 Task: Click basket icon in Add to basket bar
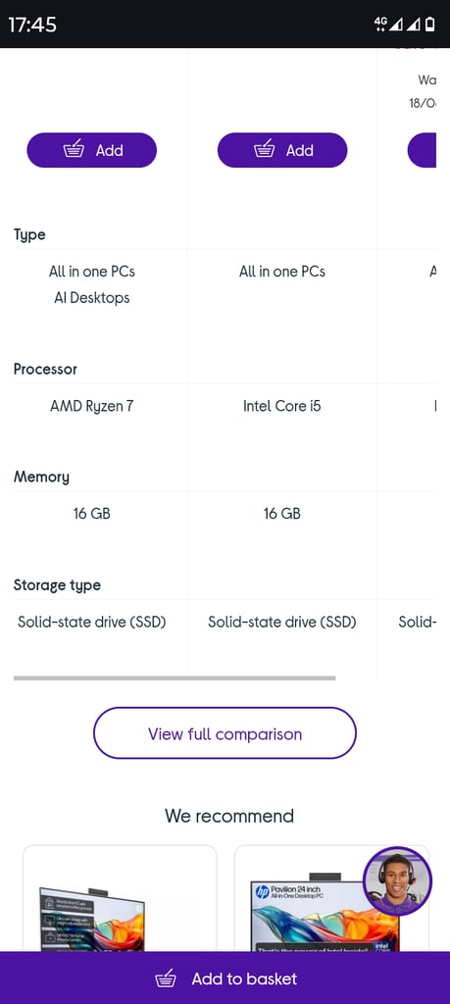pos(166,979)
